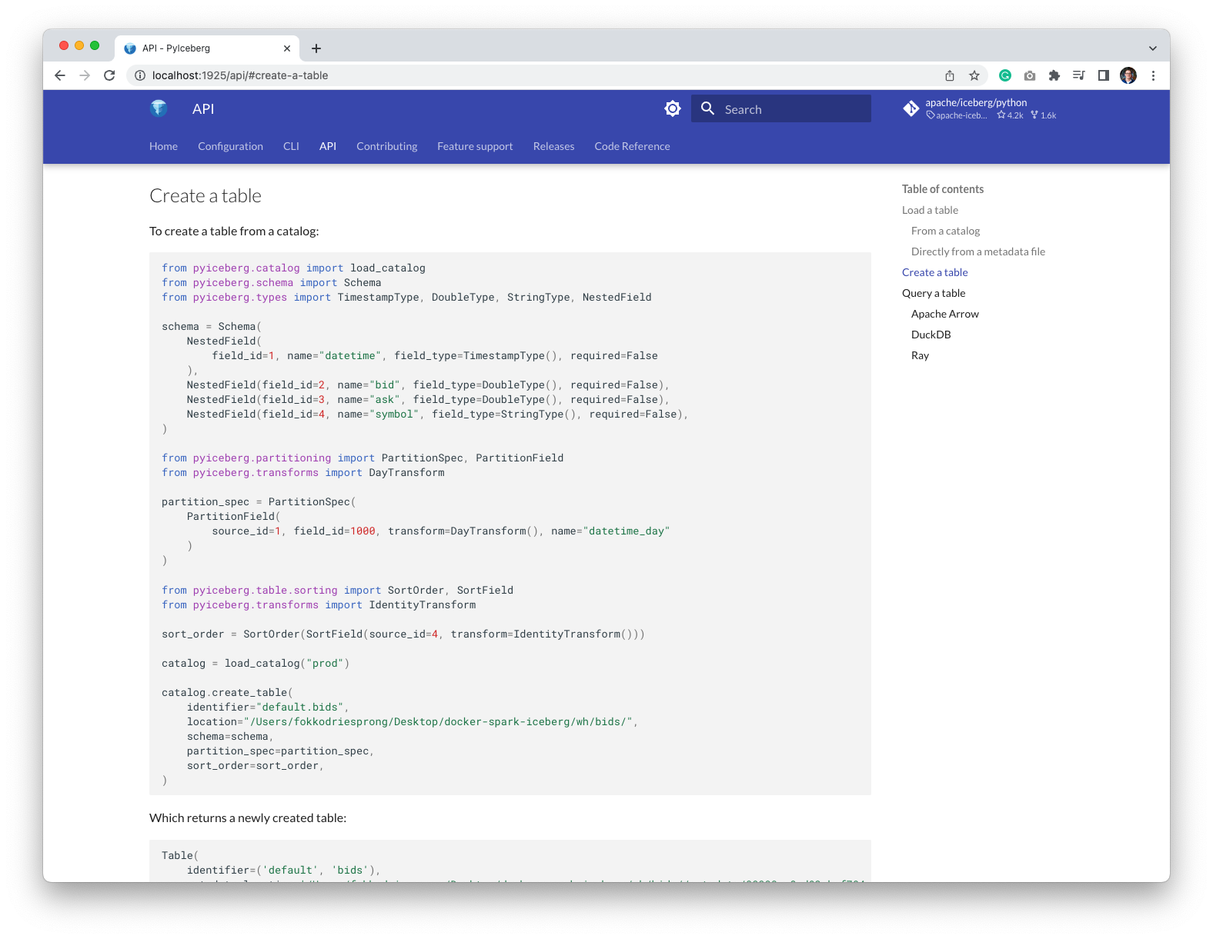Click the 'Which returns a newly created table:' text
The height and width of the screenshot is (939, 1213).
click(x=248, y=817)
